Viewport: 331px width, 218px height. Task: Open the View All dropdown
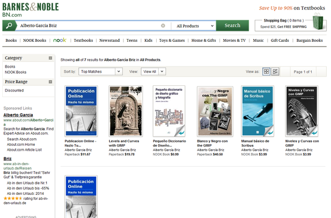pos(153,72)
